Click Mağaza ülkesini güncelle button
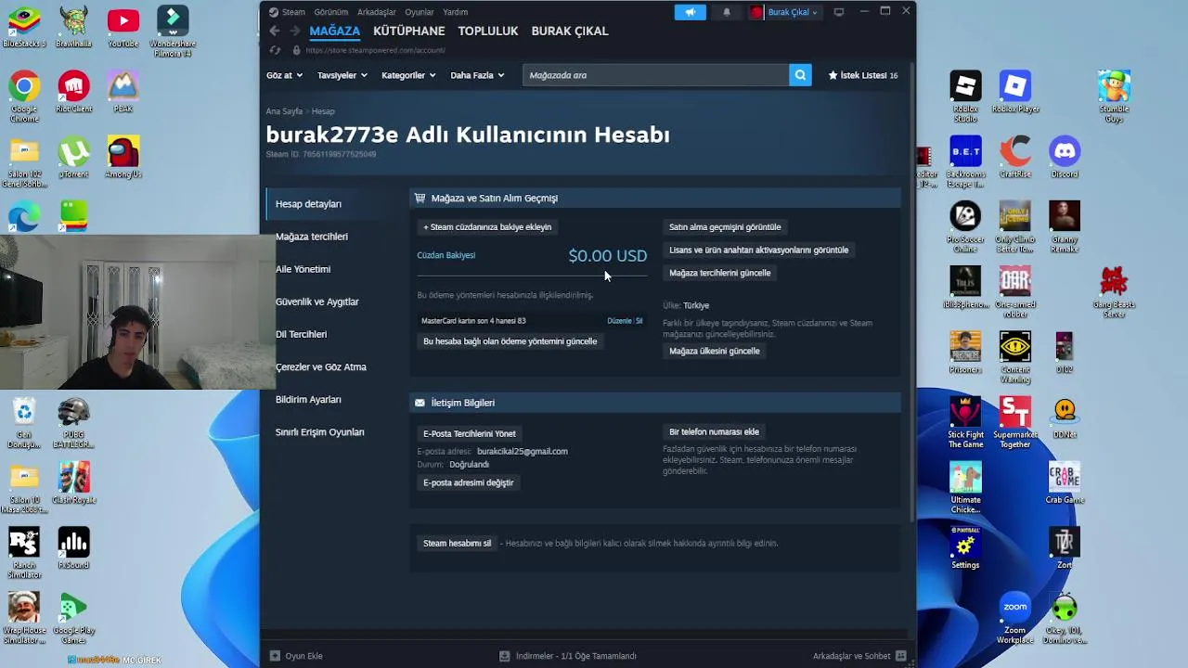Screen dimensions: 1188x668 715,351
